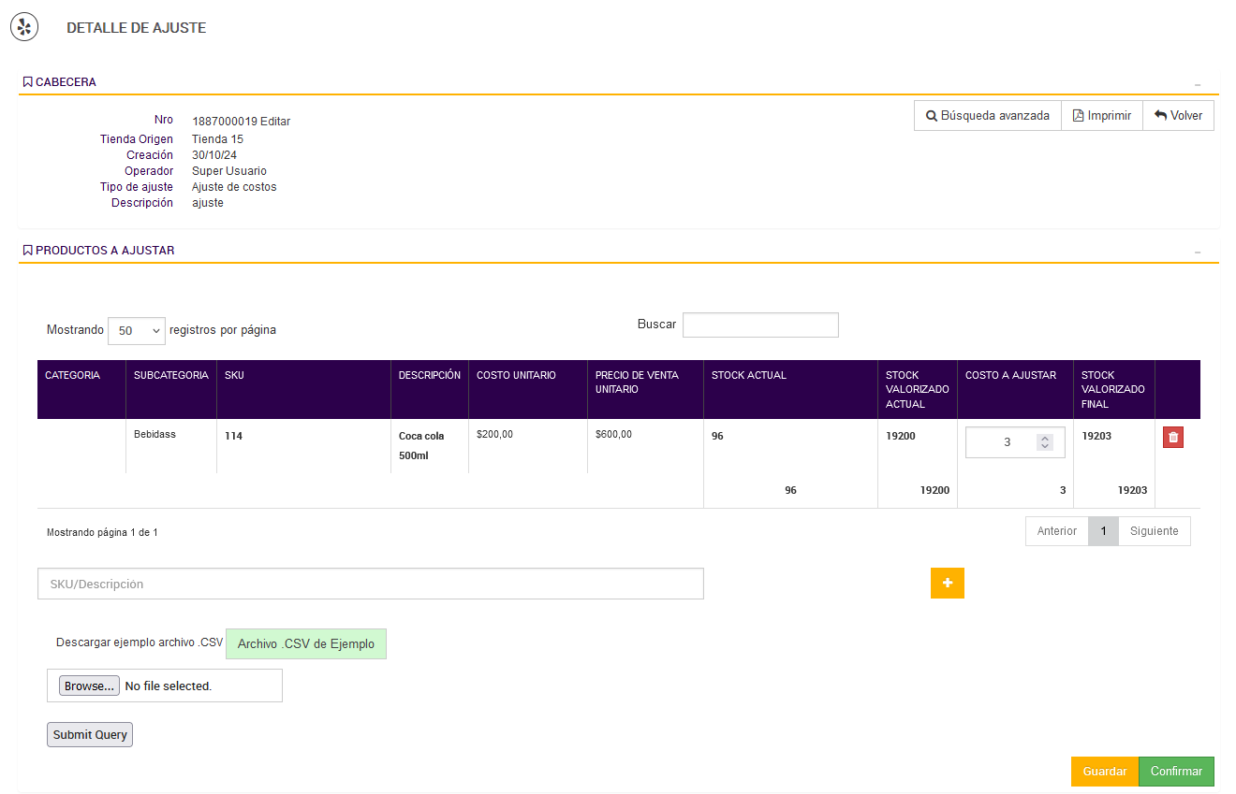The image size is (1236, 794).
Task: Collapse the Productos a Ajustar section
Action: coord(1197,253)
